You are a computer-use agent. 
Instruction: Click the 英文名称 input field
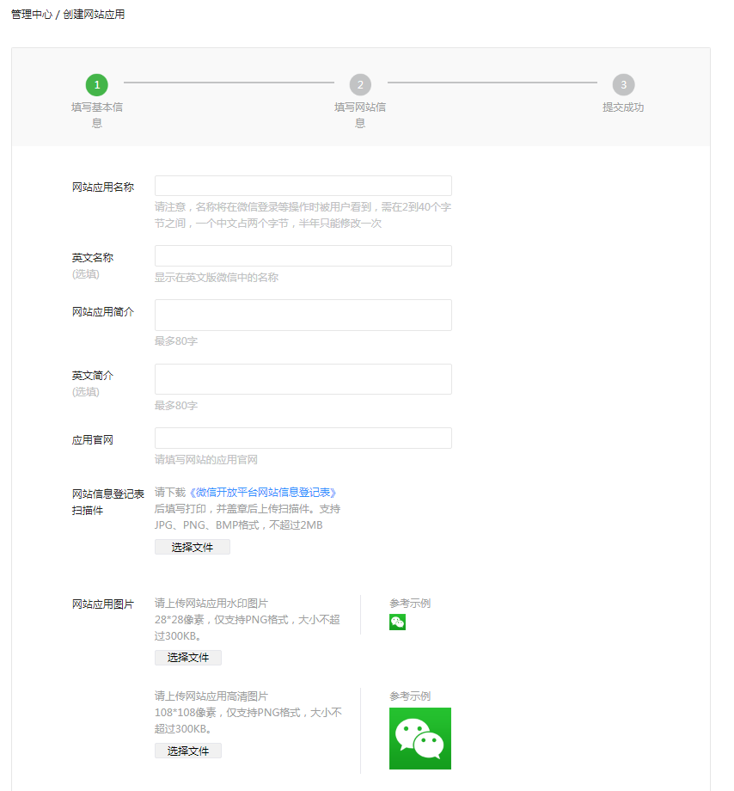pos(303,256)
